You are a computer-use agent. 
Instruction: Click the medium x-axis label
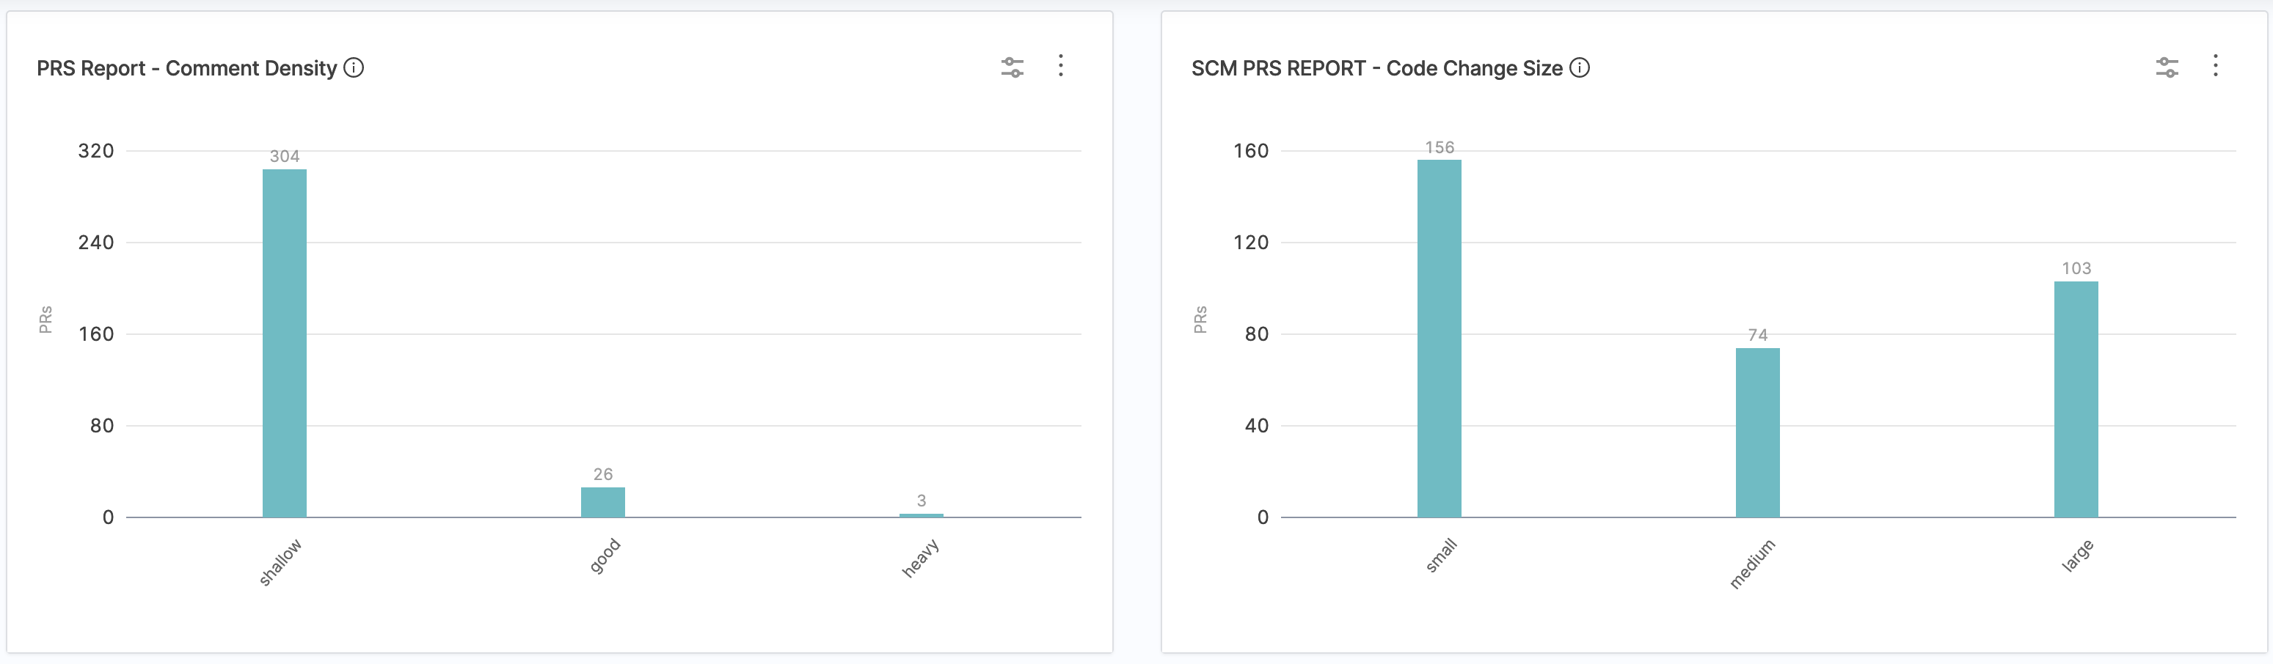[x=1751, y=564]
